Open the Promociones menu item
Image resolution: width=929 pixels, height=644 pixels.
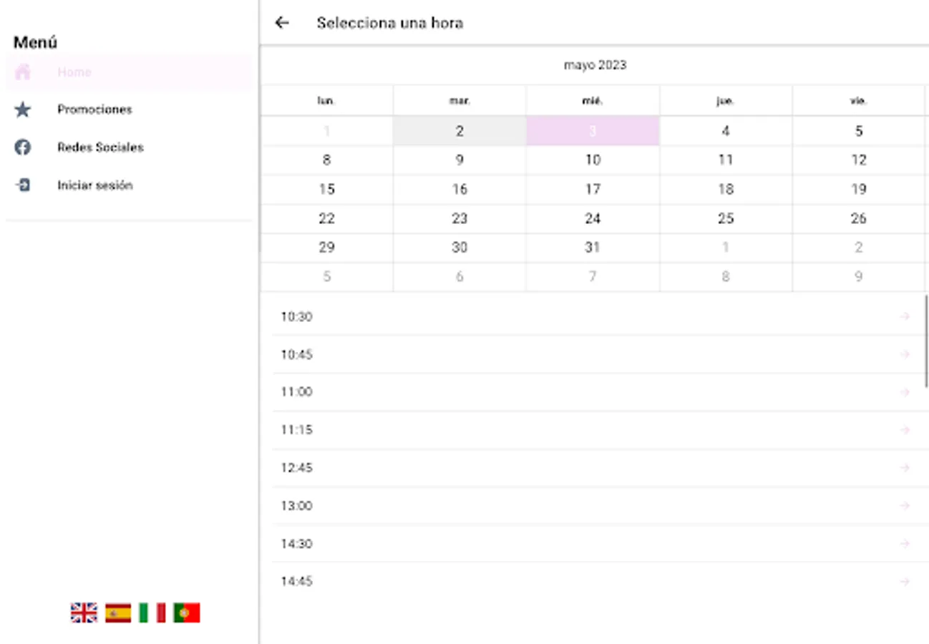94,109
